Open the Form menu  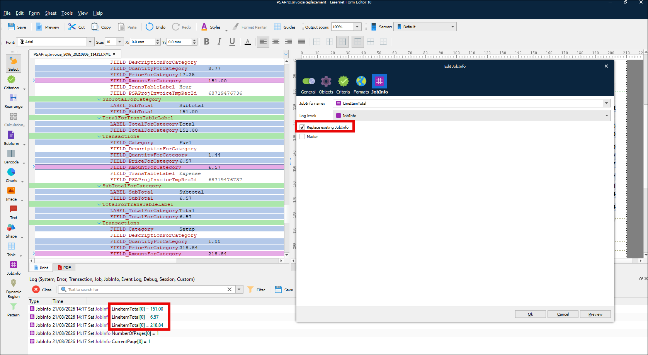34,13
